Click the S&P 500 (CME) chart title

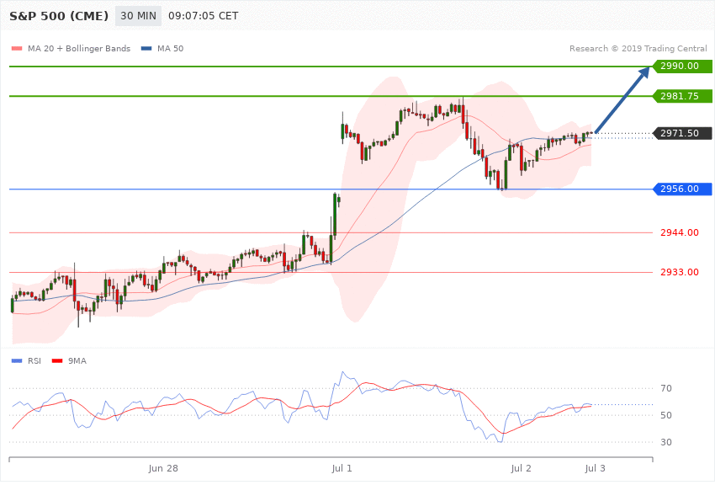(x=59, y=16)
